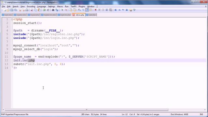Run macro multiple times icon

tap(107, 10)
